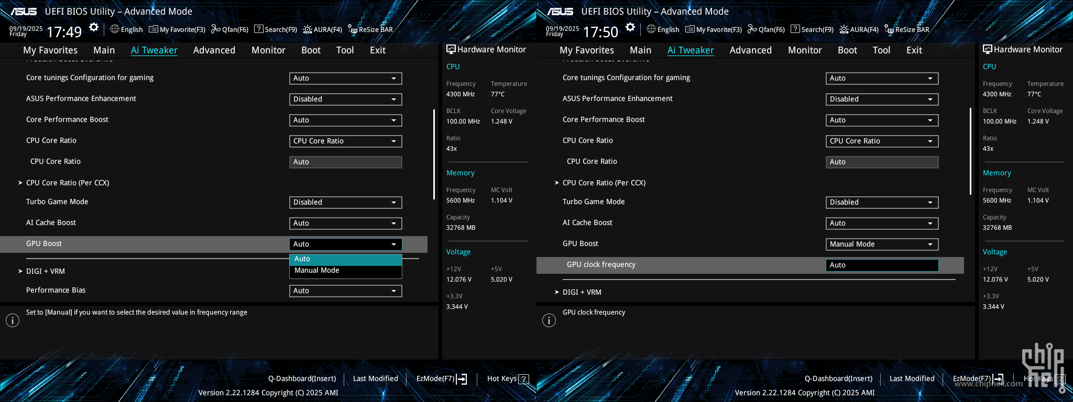Viewport: 1073px width, 402px height.
Task: Select the GPU clock frequency row label
Action: tap(601, 265)
